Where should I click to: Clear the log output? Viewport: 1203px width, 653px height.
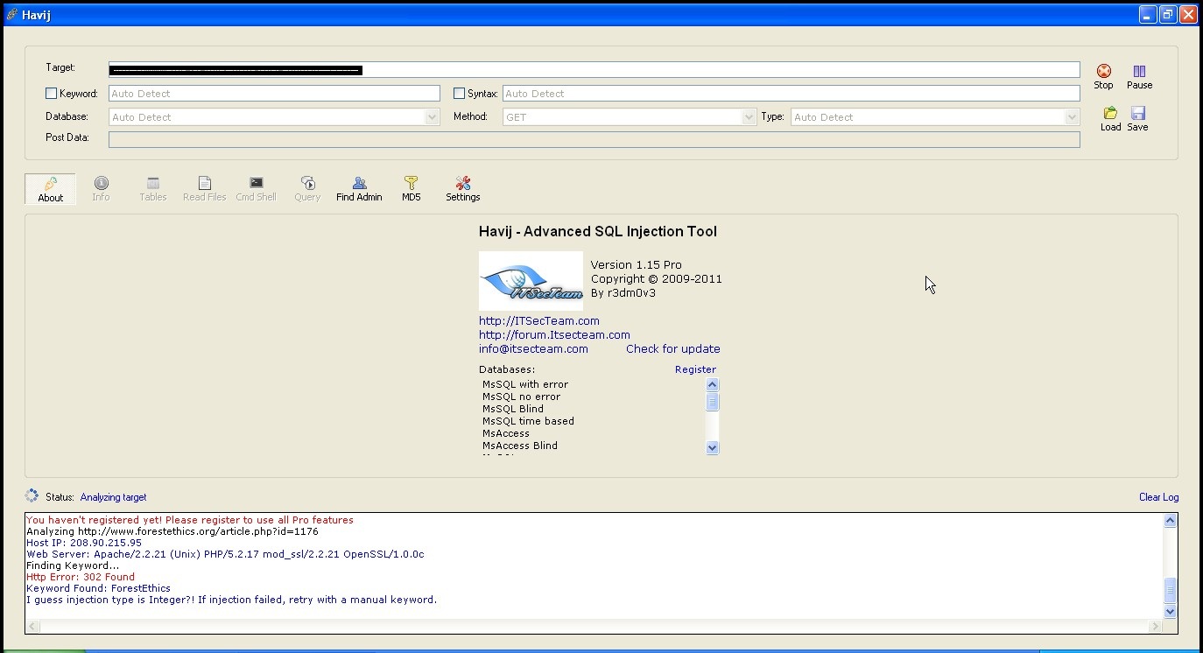click(1158, 497)
